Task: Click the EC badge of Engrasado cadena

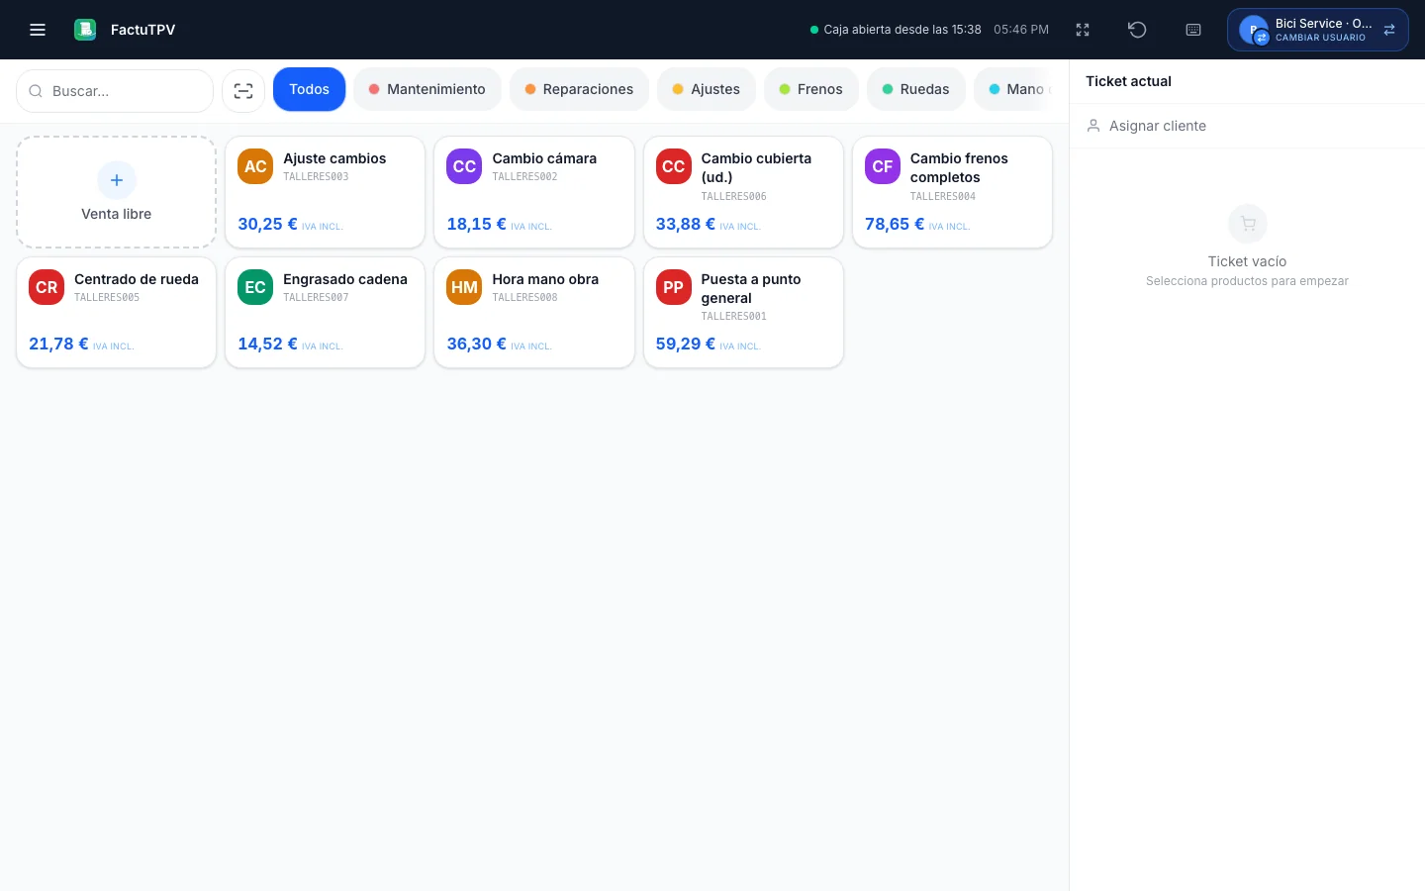Action: (x=255, y=287)
